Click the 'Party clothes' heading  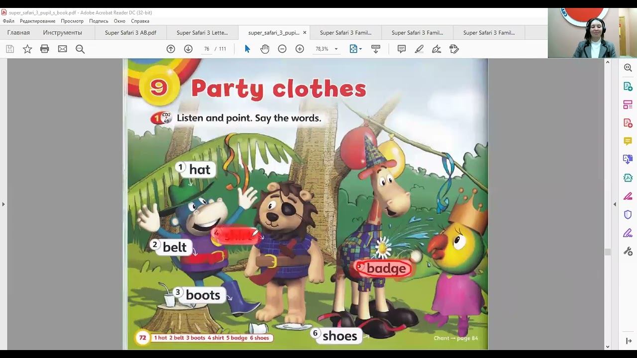tap(279, 89)
